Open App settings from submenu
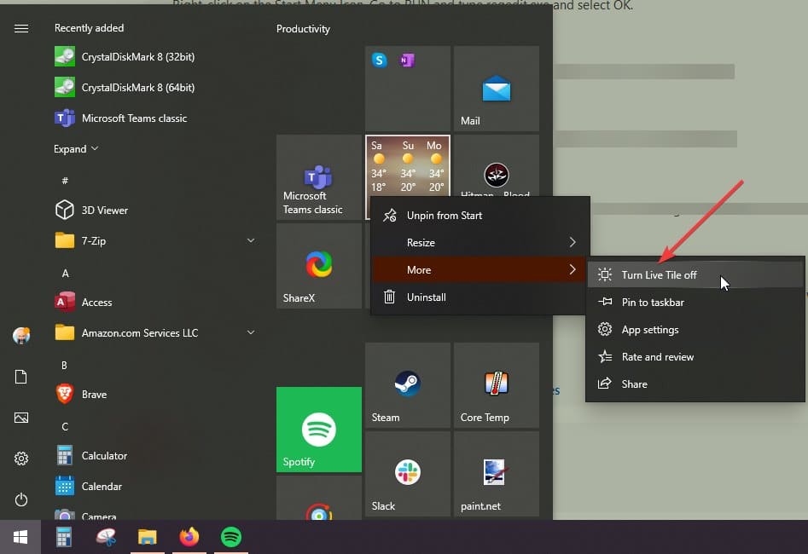Viewport: 808px width, 554px height. point(695,330)
